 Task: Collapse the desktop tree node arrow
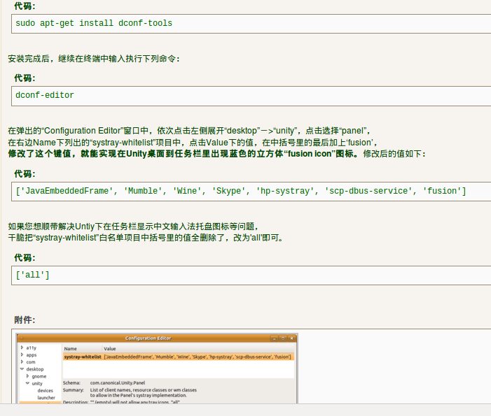pyautogui.click(x=22, y=369)
